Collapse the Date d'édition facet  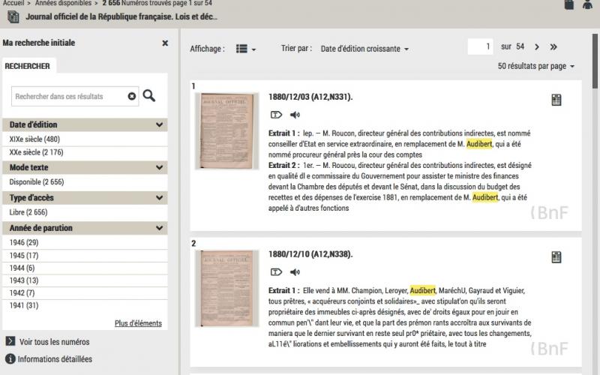coord(159,124)
